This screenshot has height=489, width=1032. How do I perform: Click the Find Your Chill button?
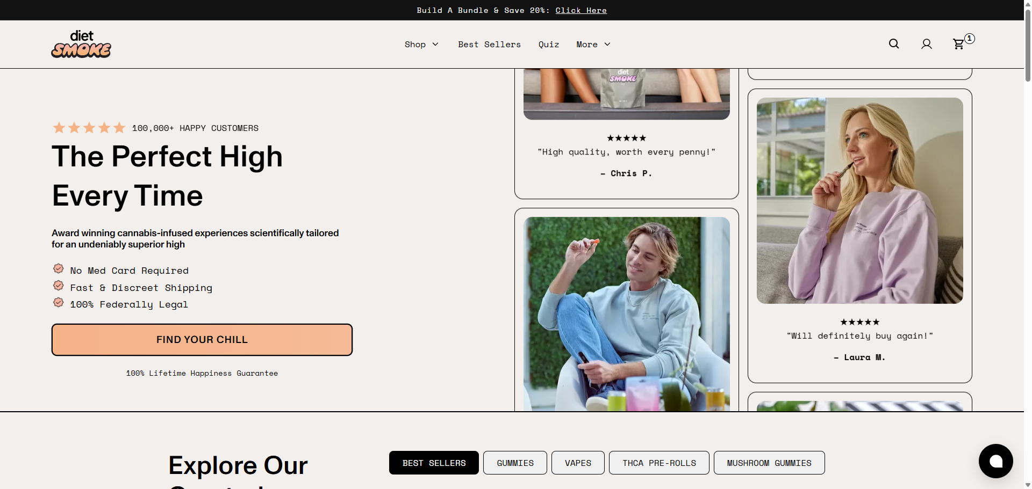coord(202,340)
